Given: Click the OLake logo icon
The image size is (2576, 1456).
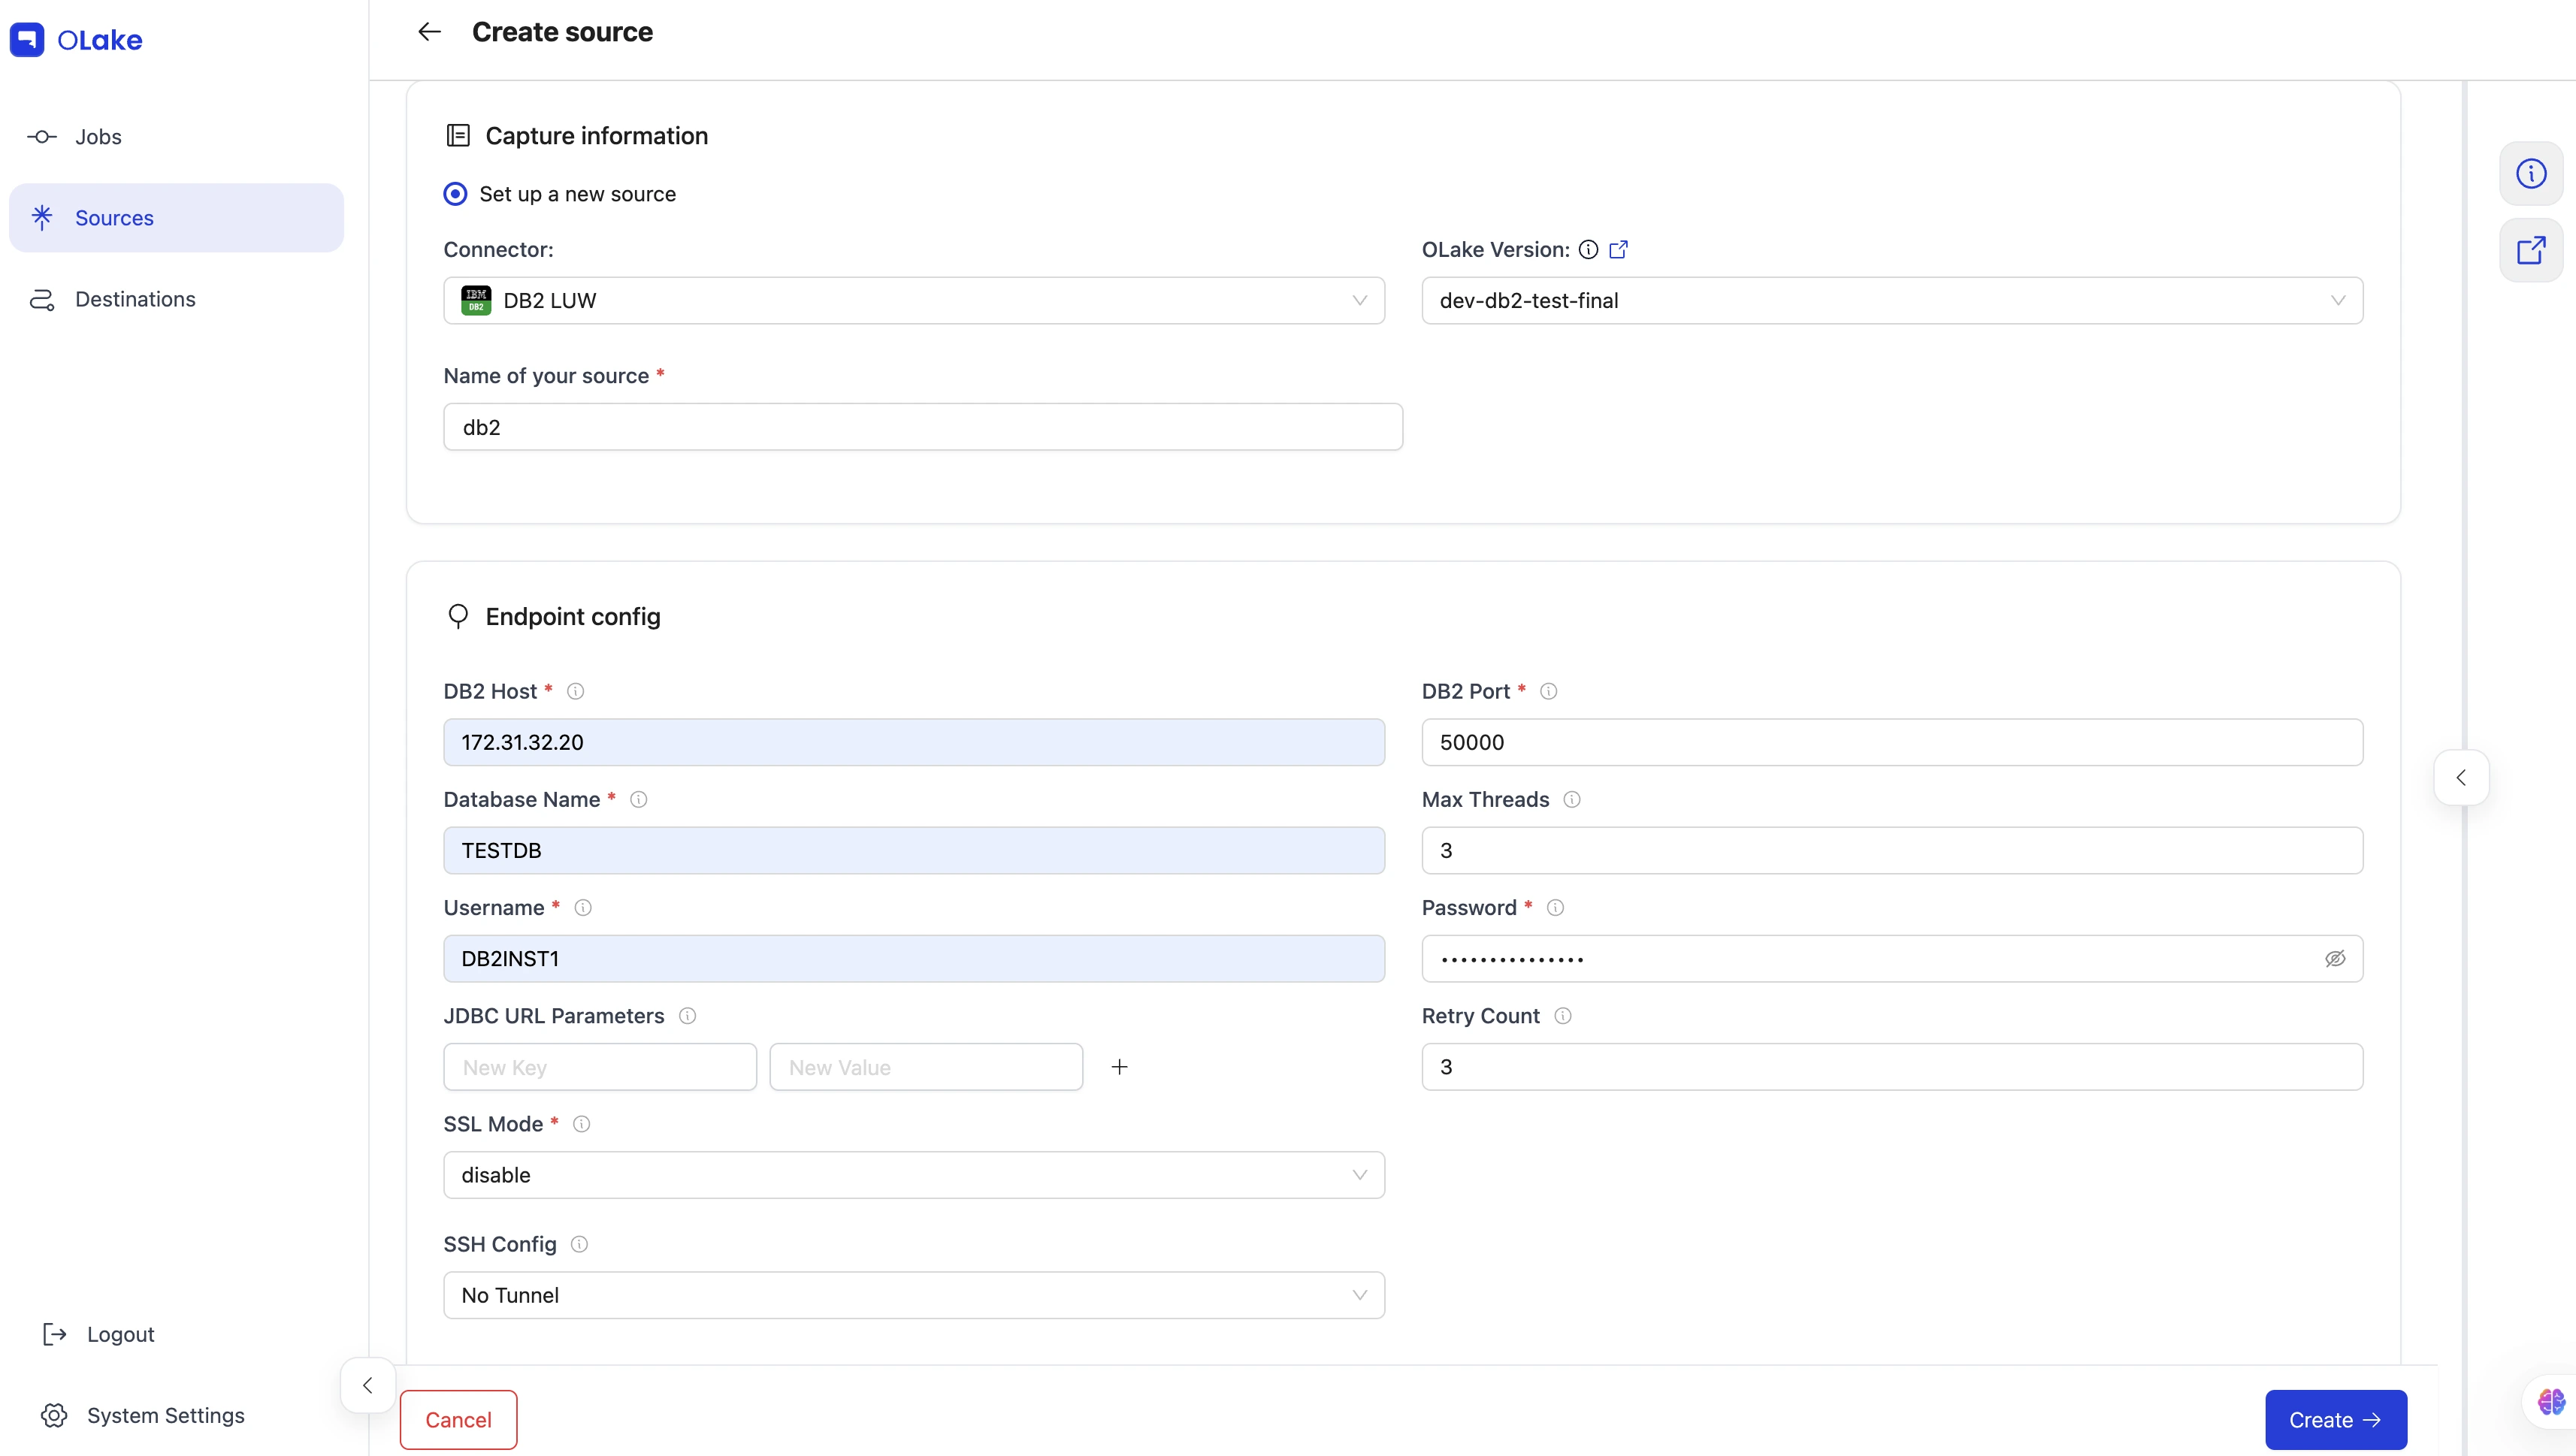Looking at the screenshot, I should (27, 40).
